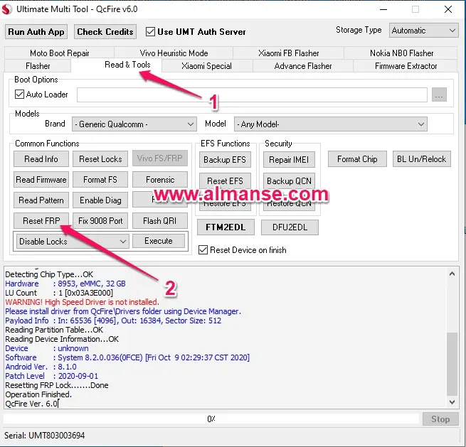The width and height of the screenshot is (466, 447).
Task: Click Backup EFS button
Action: (225, 160)
